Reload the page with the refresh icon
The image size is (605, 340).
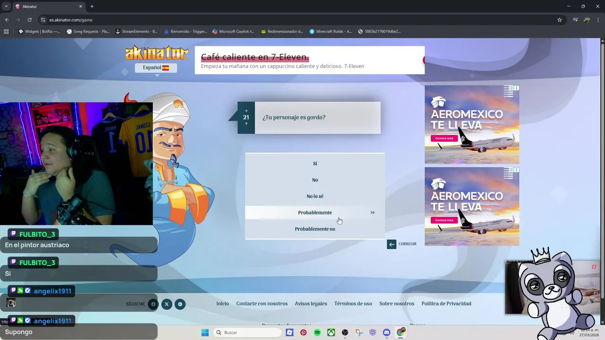[x=29, y=20]
